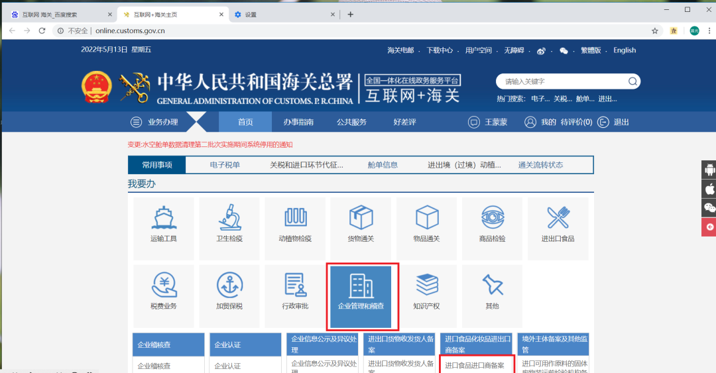Click the search magnifier icon
The image size is (716, 373).
[x=632, y=81]
